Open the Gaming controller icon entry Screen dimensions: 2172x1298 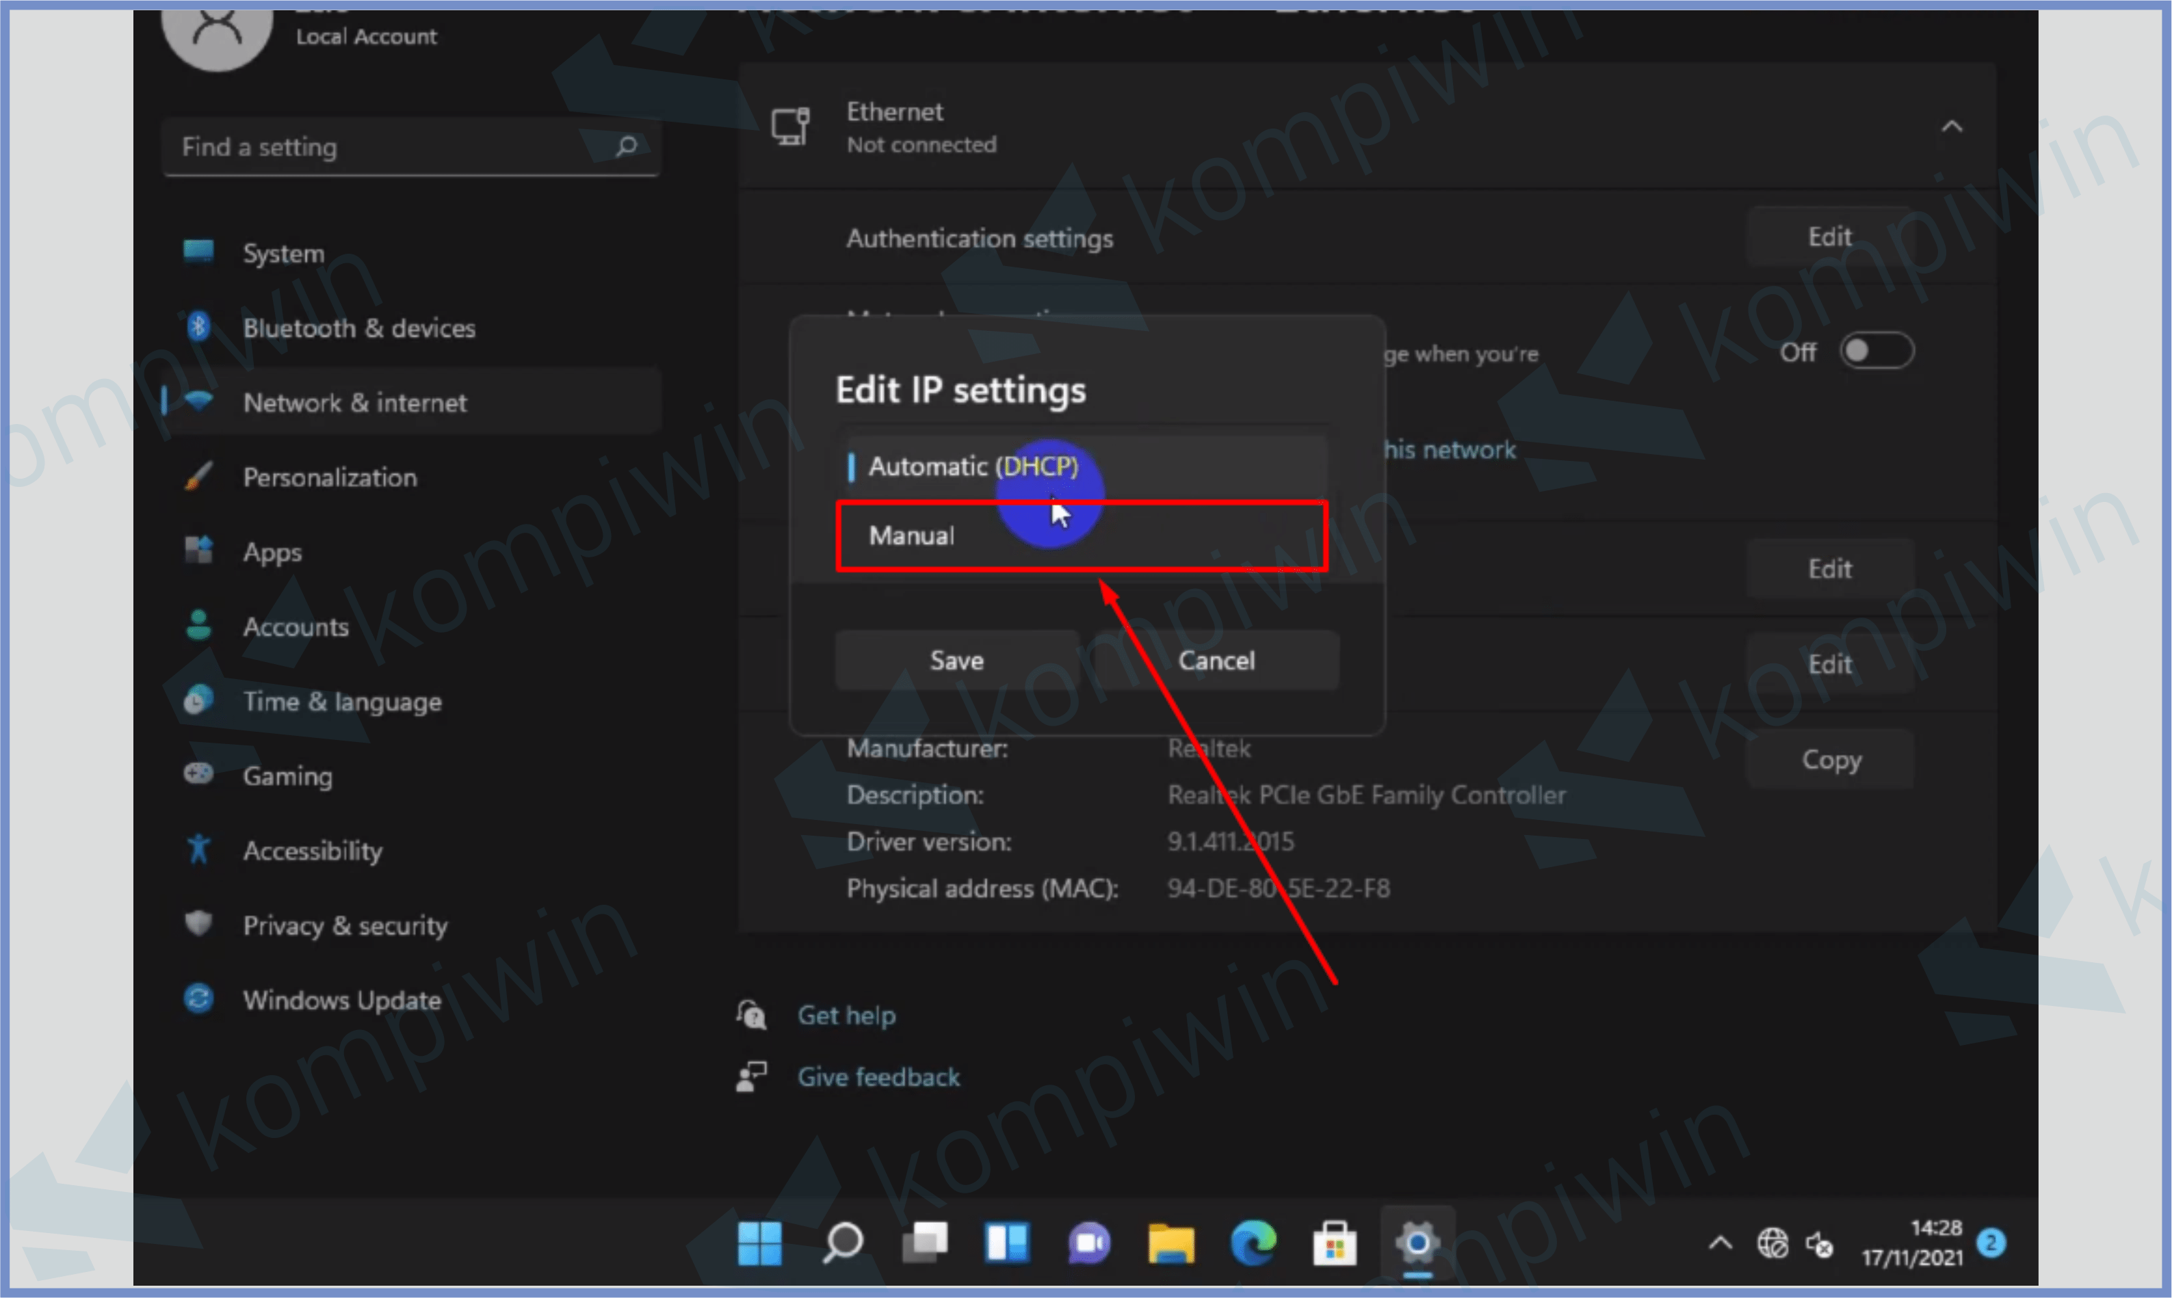(x=198, y=775)
